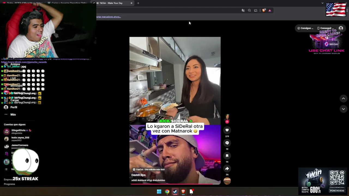Switch to the TikTok - Make Your Day tab
This screenshot has width=349, height=196.
click(112, 3)
